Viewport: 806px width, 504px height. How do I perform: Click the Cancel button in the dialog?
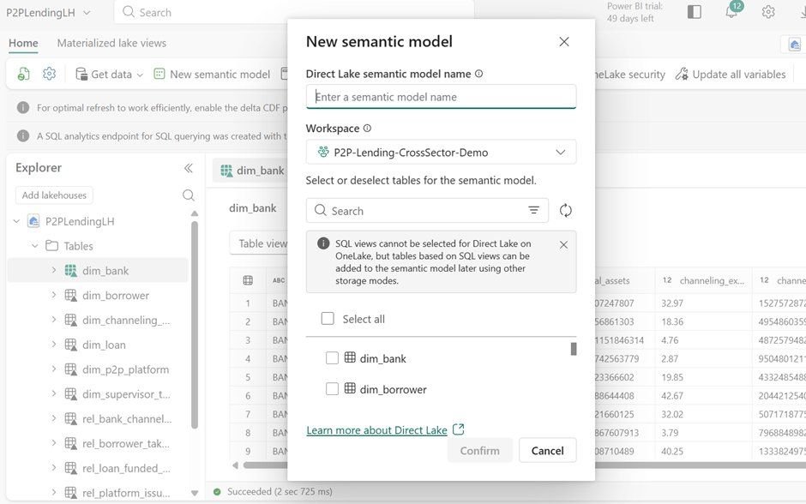coord(547,450)
